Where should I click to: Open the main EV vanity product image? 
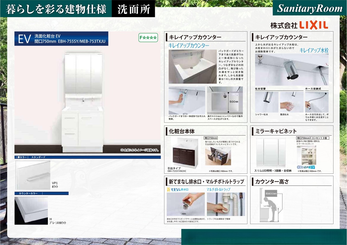tap(83, 100)
